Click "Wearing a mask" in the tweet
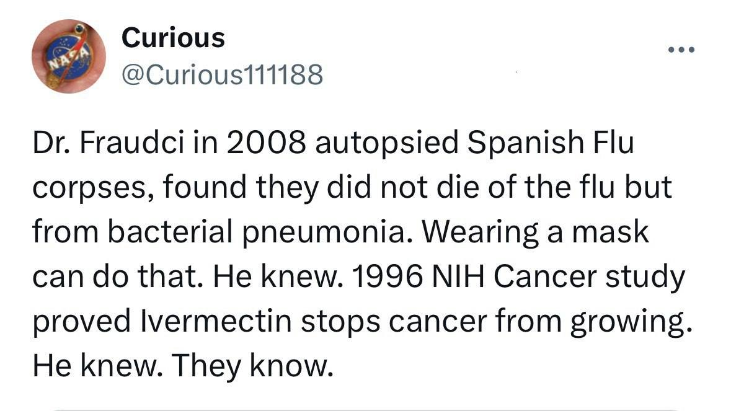Screen dimensions: 731x411 [x=534, y=232]
